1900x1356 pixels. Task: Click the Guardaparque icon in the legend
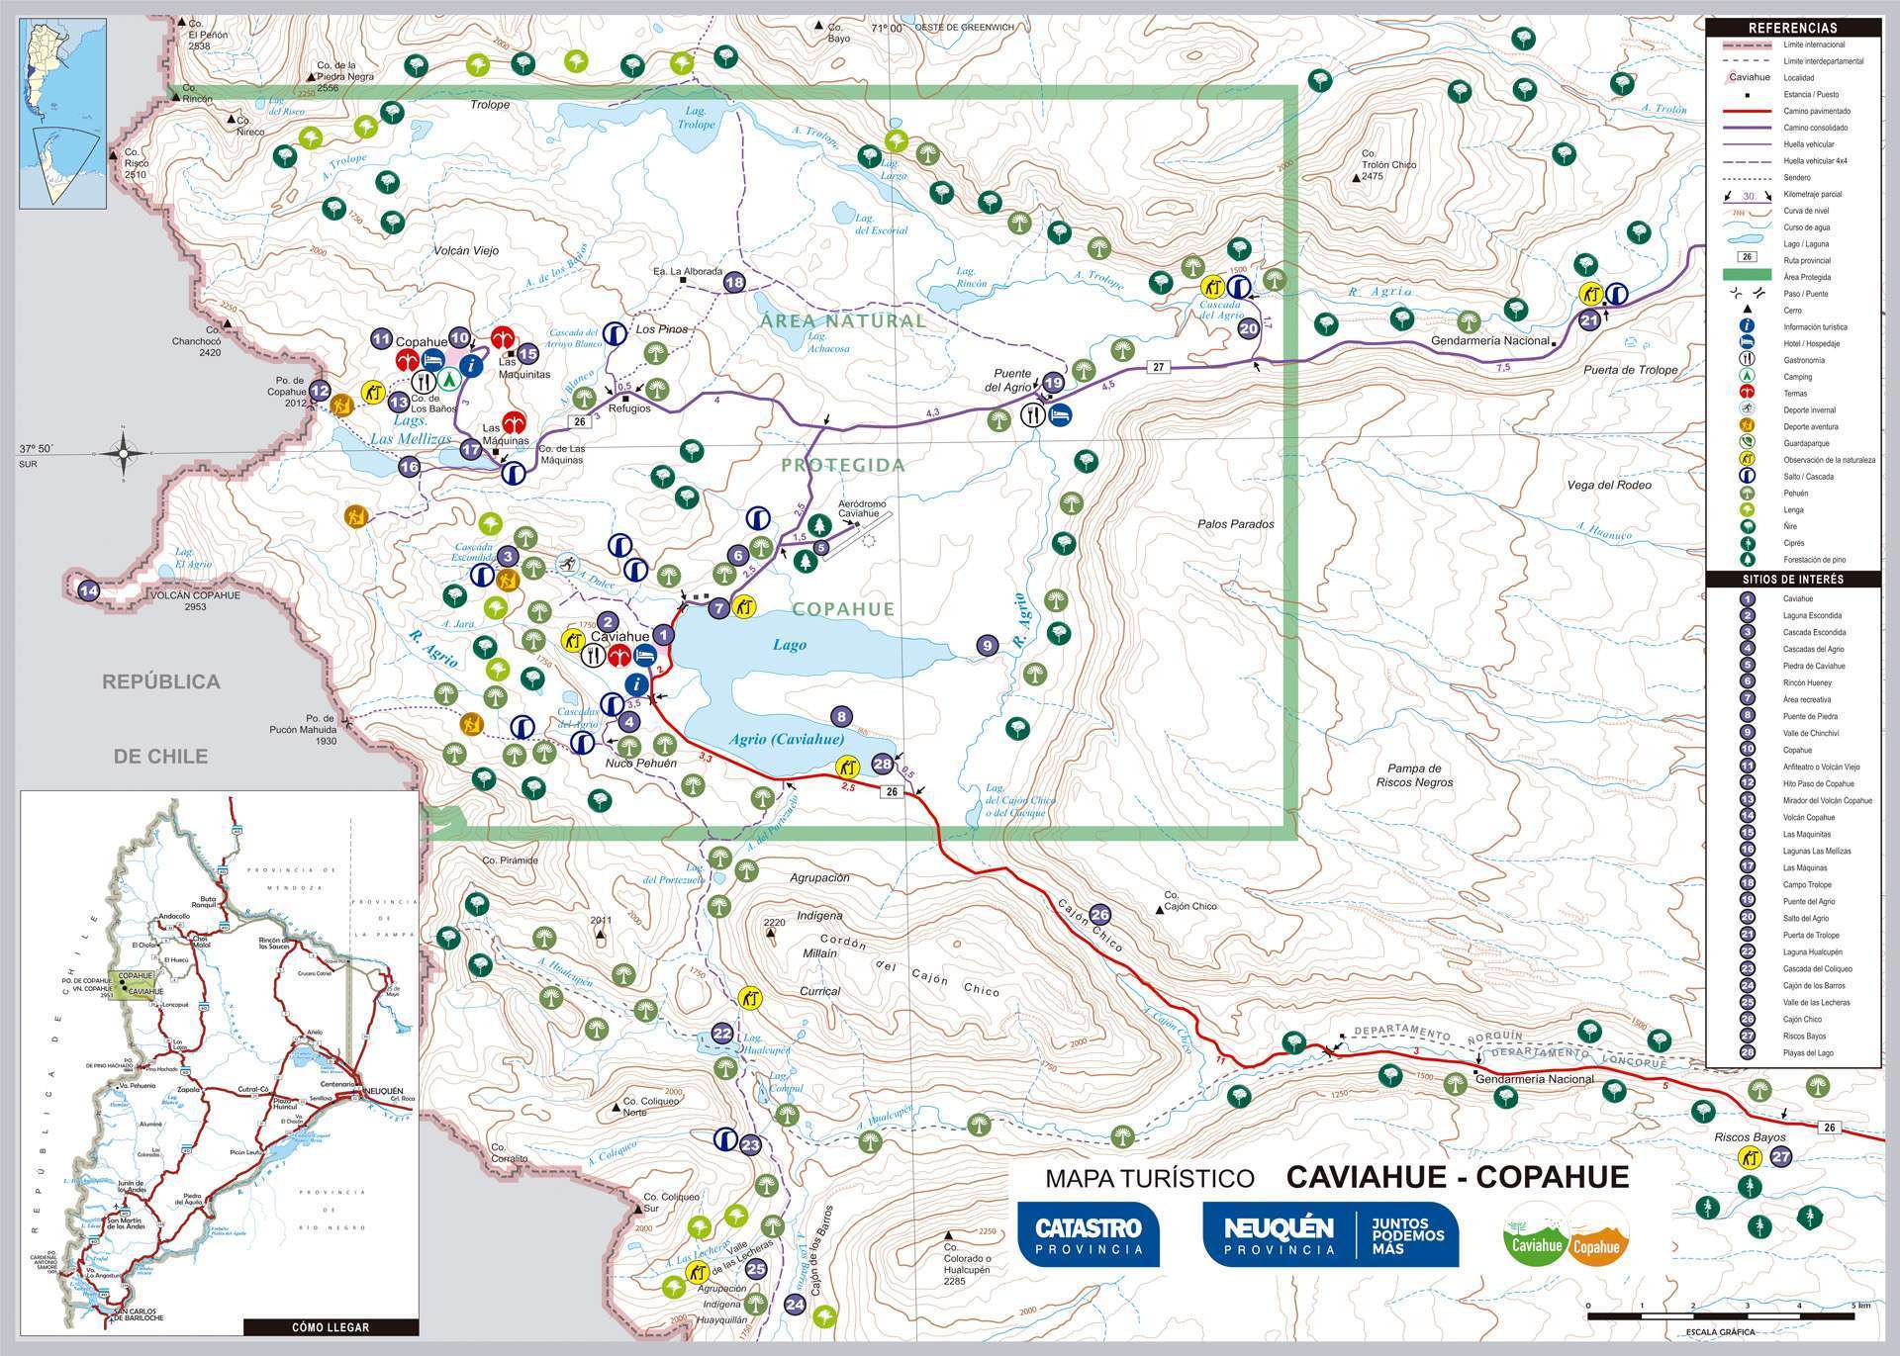pos(1748,443)
